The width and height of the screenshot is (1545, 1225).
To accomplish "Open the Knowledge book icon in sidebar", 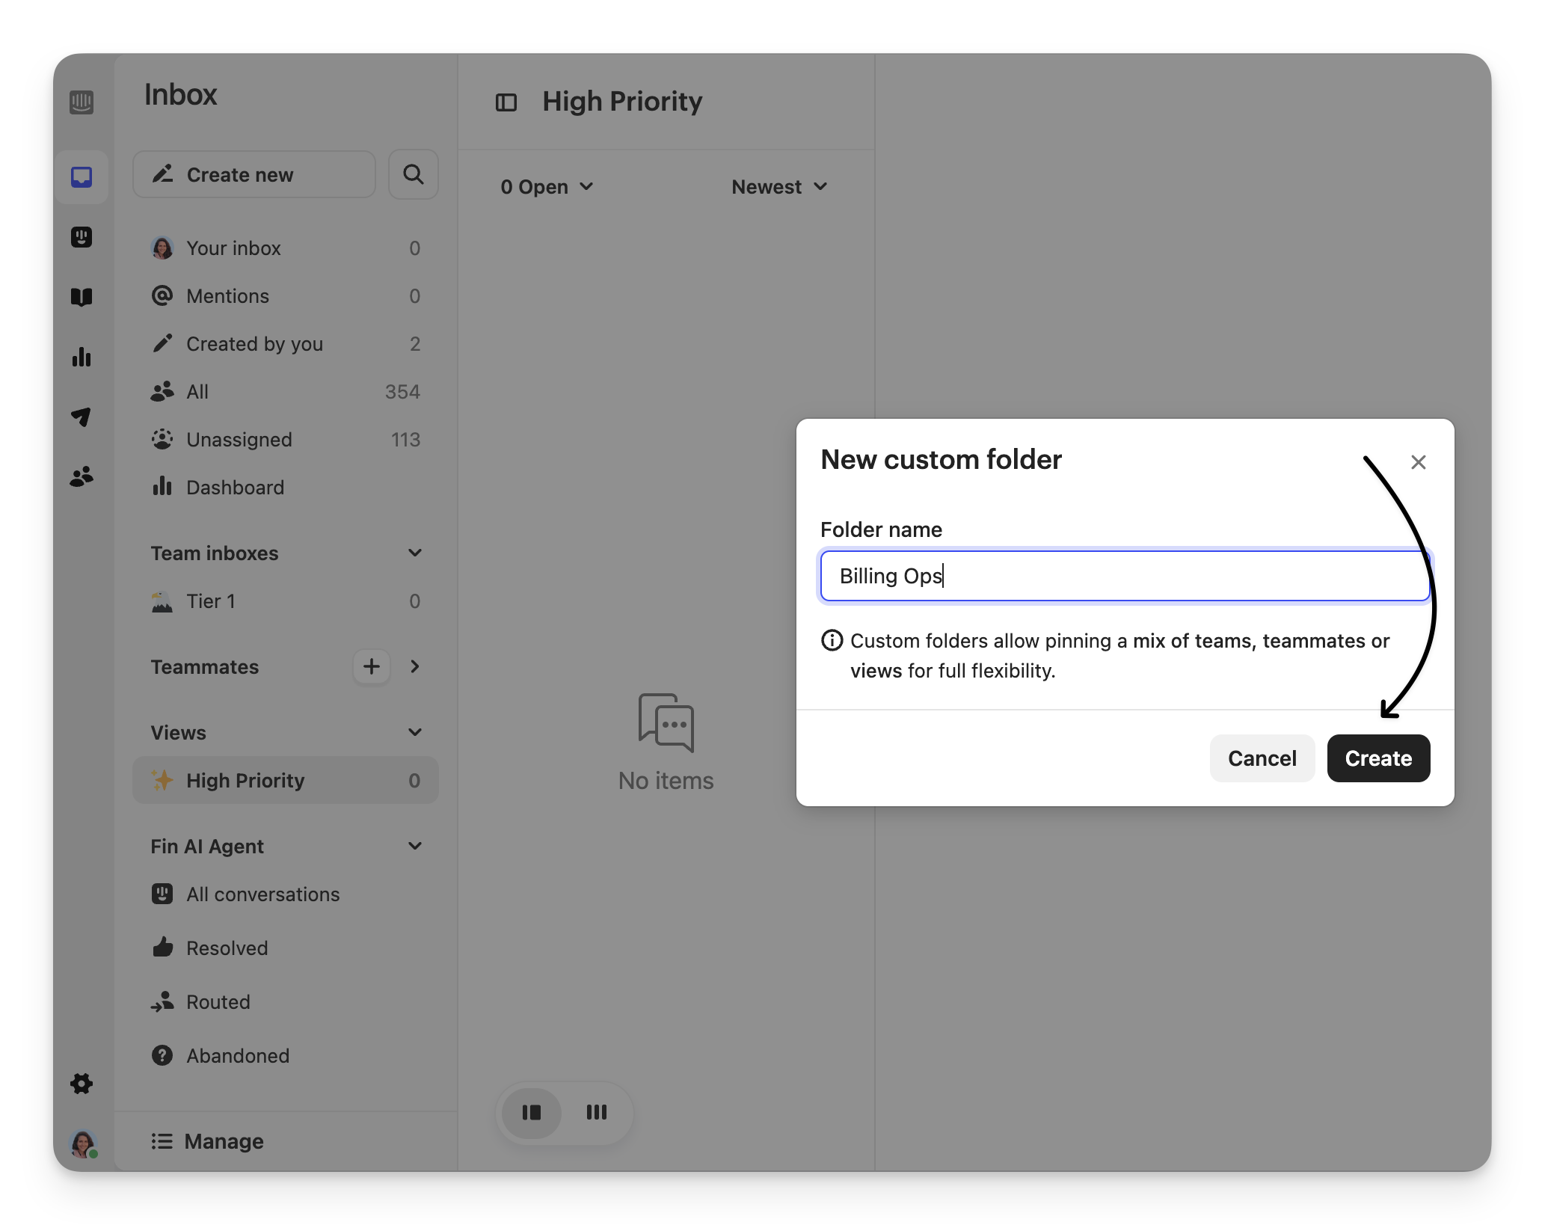I will 82,297.
